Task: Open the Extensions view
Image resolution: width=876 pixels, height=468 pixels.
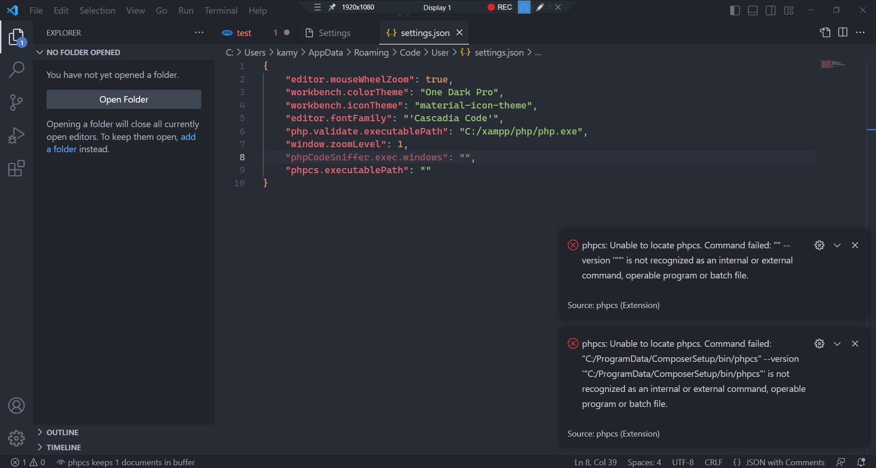Action: pos(16,168)
